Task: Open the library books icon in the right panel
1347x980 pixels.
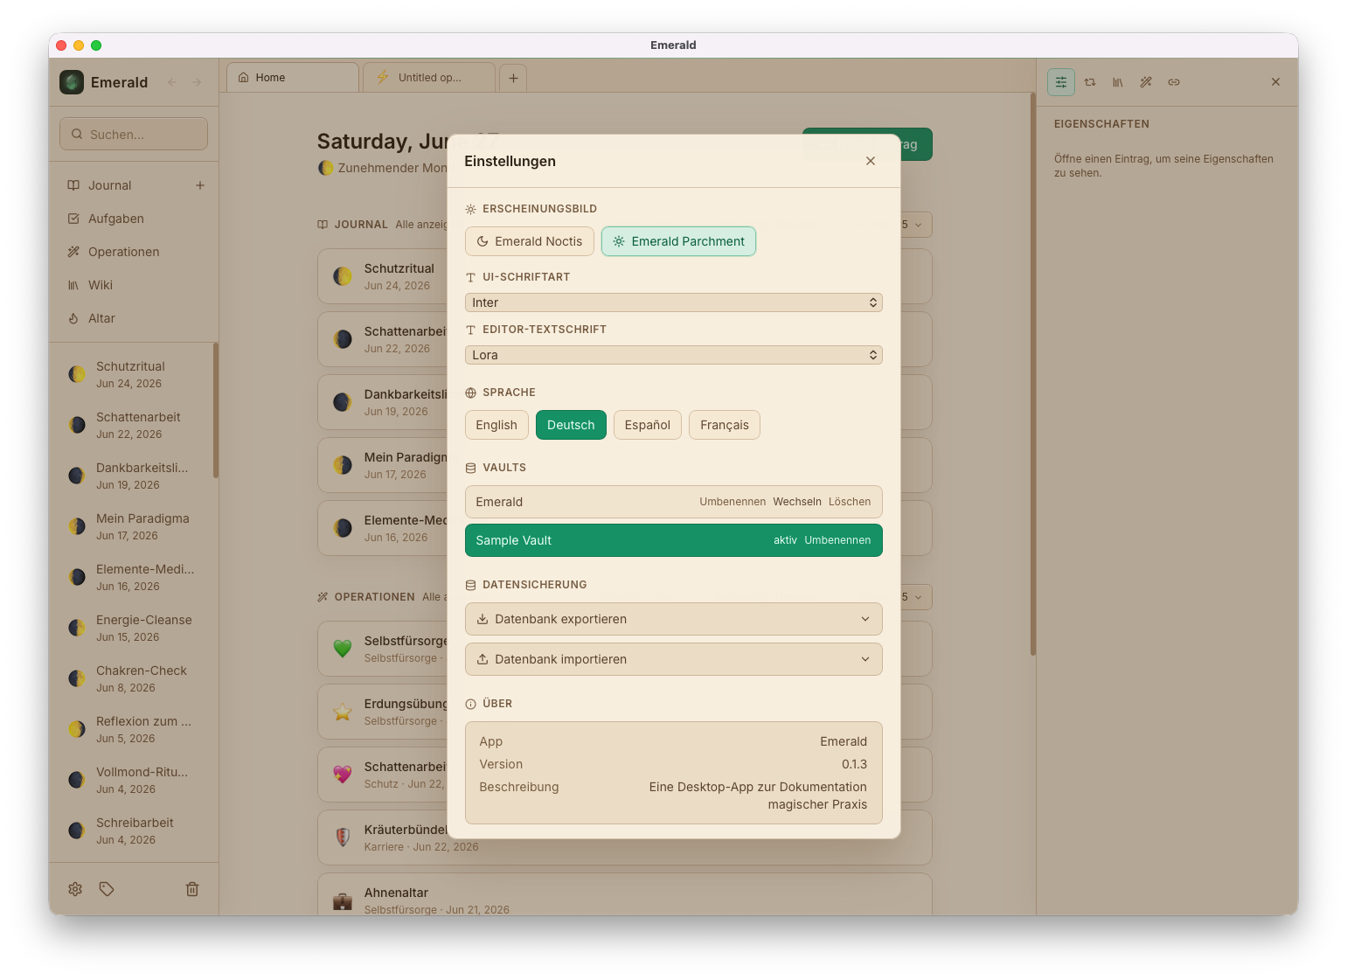Action: pos(1118,82)
